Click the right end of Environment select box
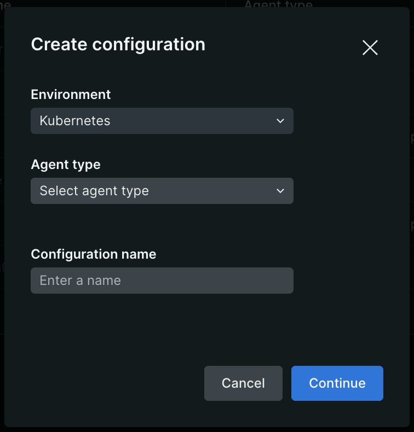The image size is (414, 432). [x=287, y=121]
